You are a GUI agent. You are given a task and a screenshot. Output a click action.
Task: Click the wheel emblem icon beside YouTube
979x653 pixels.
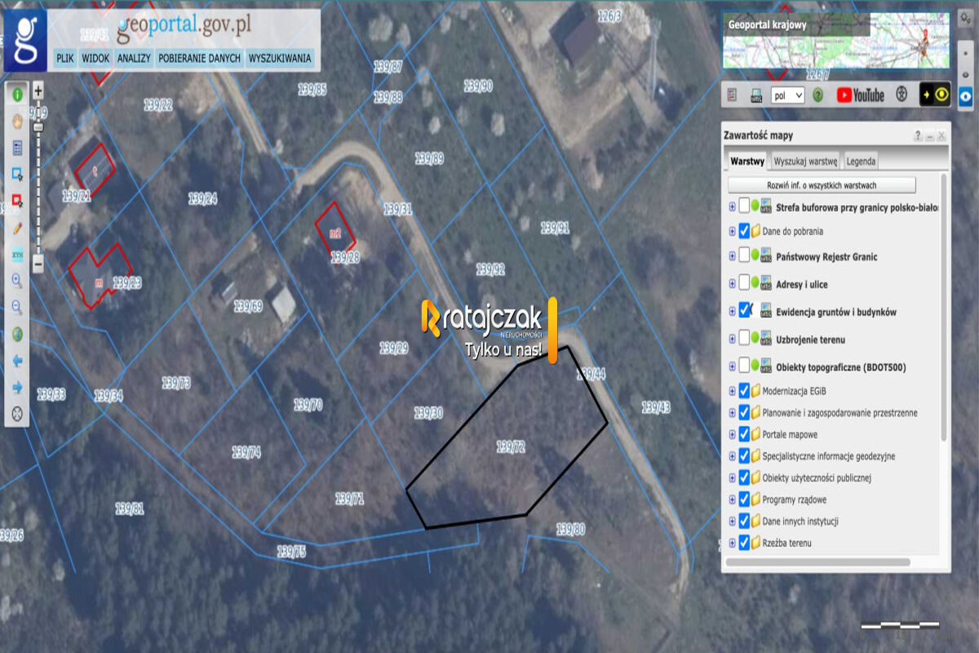tap(901, 95)
